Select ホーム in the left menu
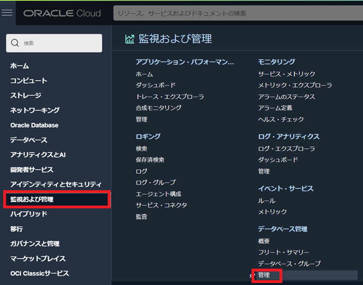 [x=19, y=66]
